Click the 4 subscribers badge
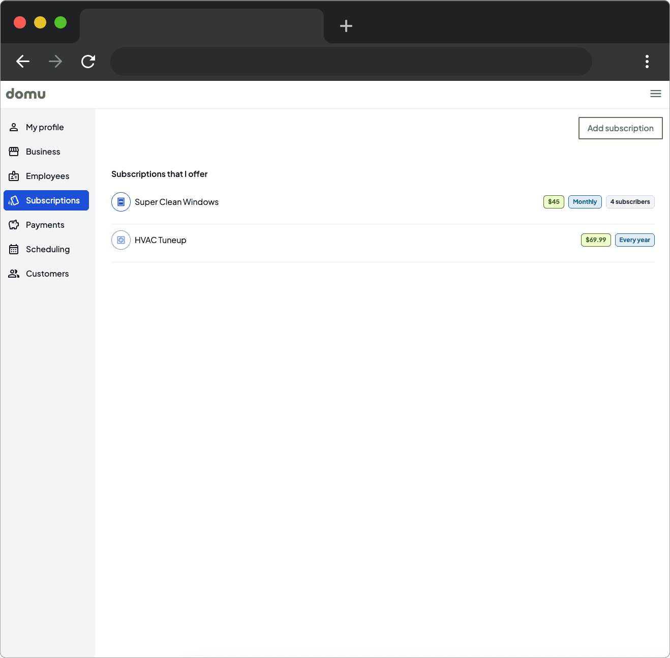 coord(630,202)
